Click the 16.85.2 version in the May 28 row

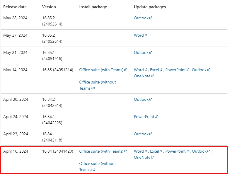coord(52,21)
